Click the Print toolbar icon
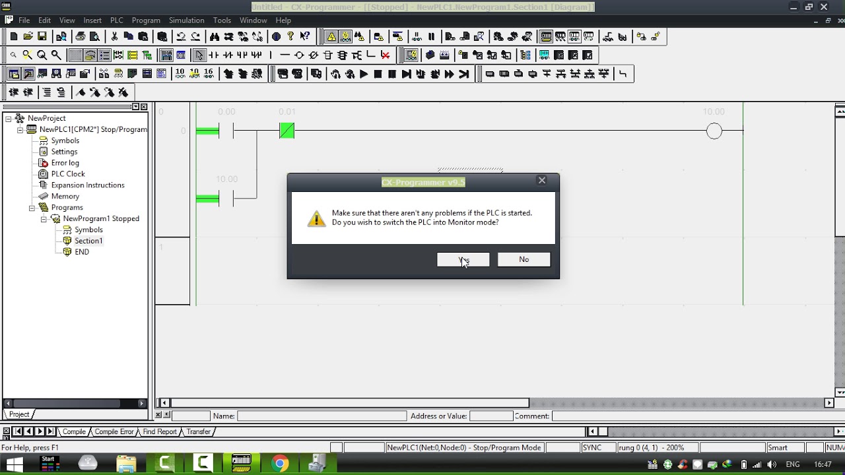Screen dimensions: 845x475 [x=81, y=37]
